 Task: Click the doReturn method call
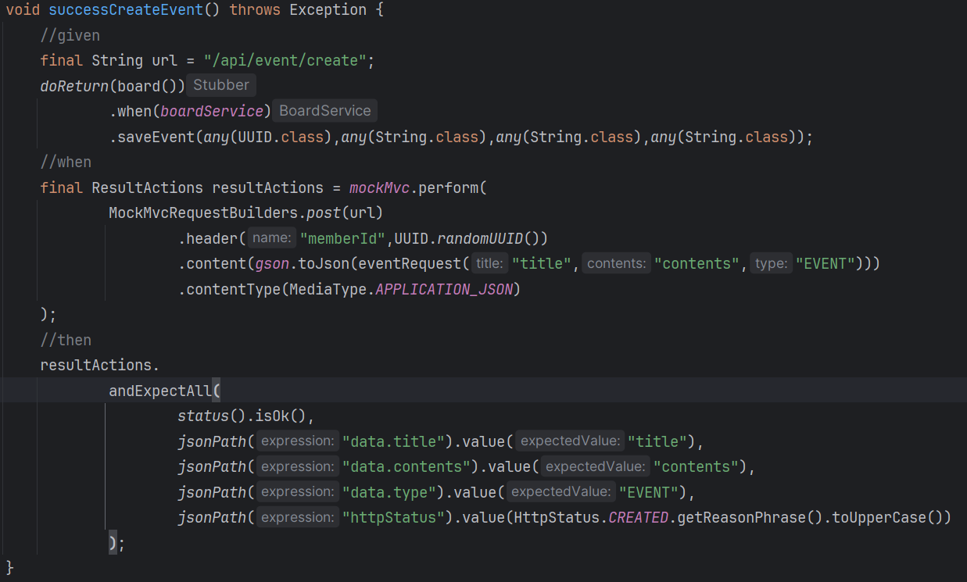pyautogui.click(x=75, y=86)
